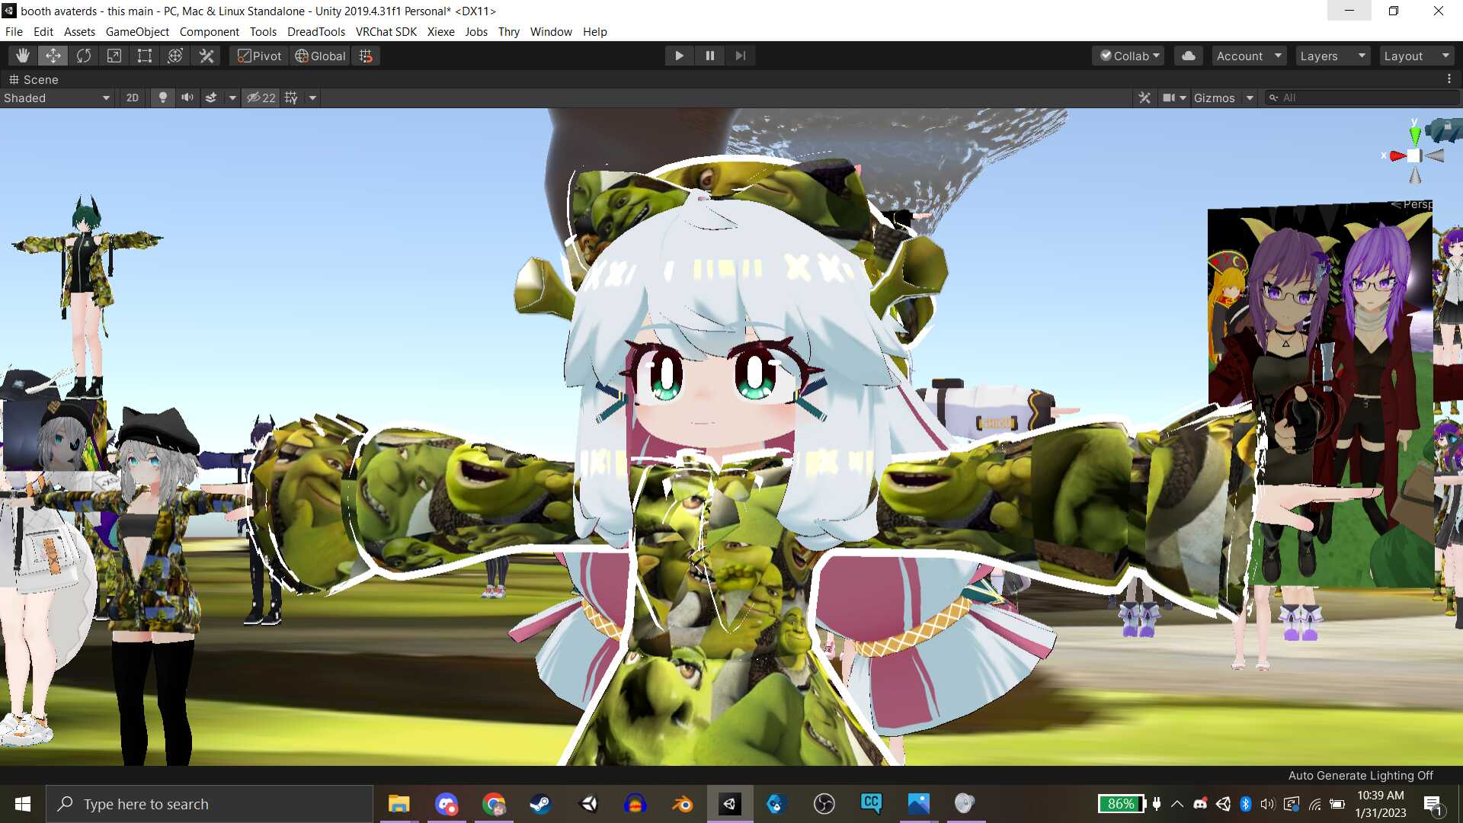Image resolution: width=1463 pixels, height=823 pixels.
Task: Toggle scene lighting bulb
Action: (x=162, y=98)
